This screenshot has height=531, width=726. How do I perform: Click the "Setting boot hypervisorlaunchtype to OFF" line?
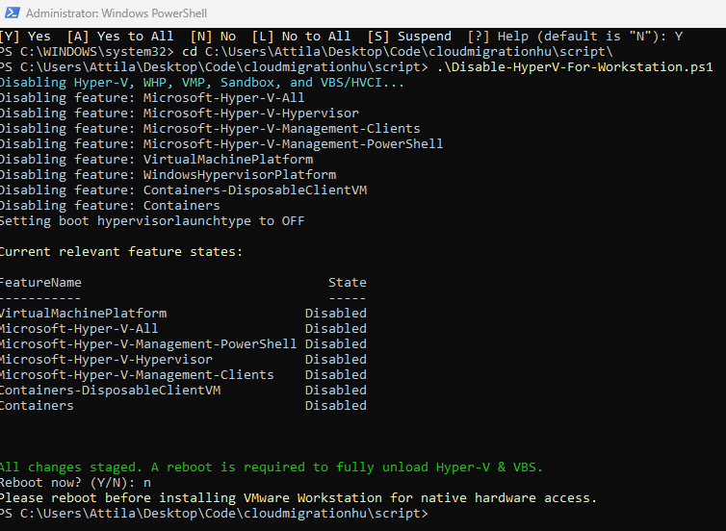tap(152, 221)
